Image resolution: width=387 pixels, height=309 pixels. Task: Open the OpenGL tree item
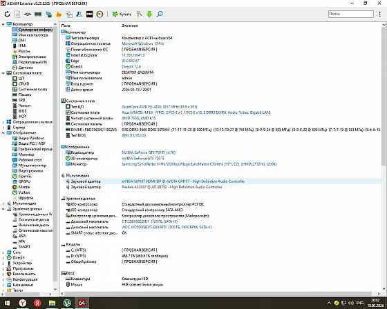(25, 176)
